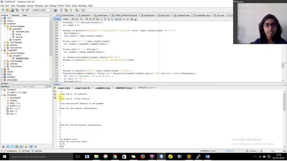Open Breakpoints window from status bar

(10, 151)
